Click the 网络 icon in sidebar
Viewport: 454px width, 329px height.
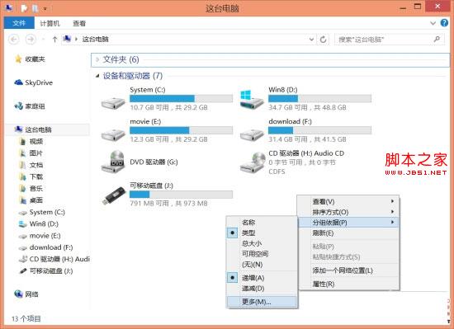point(18,294)
